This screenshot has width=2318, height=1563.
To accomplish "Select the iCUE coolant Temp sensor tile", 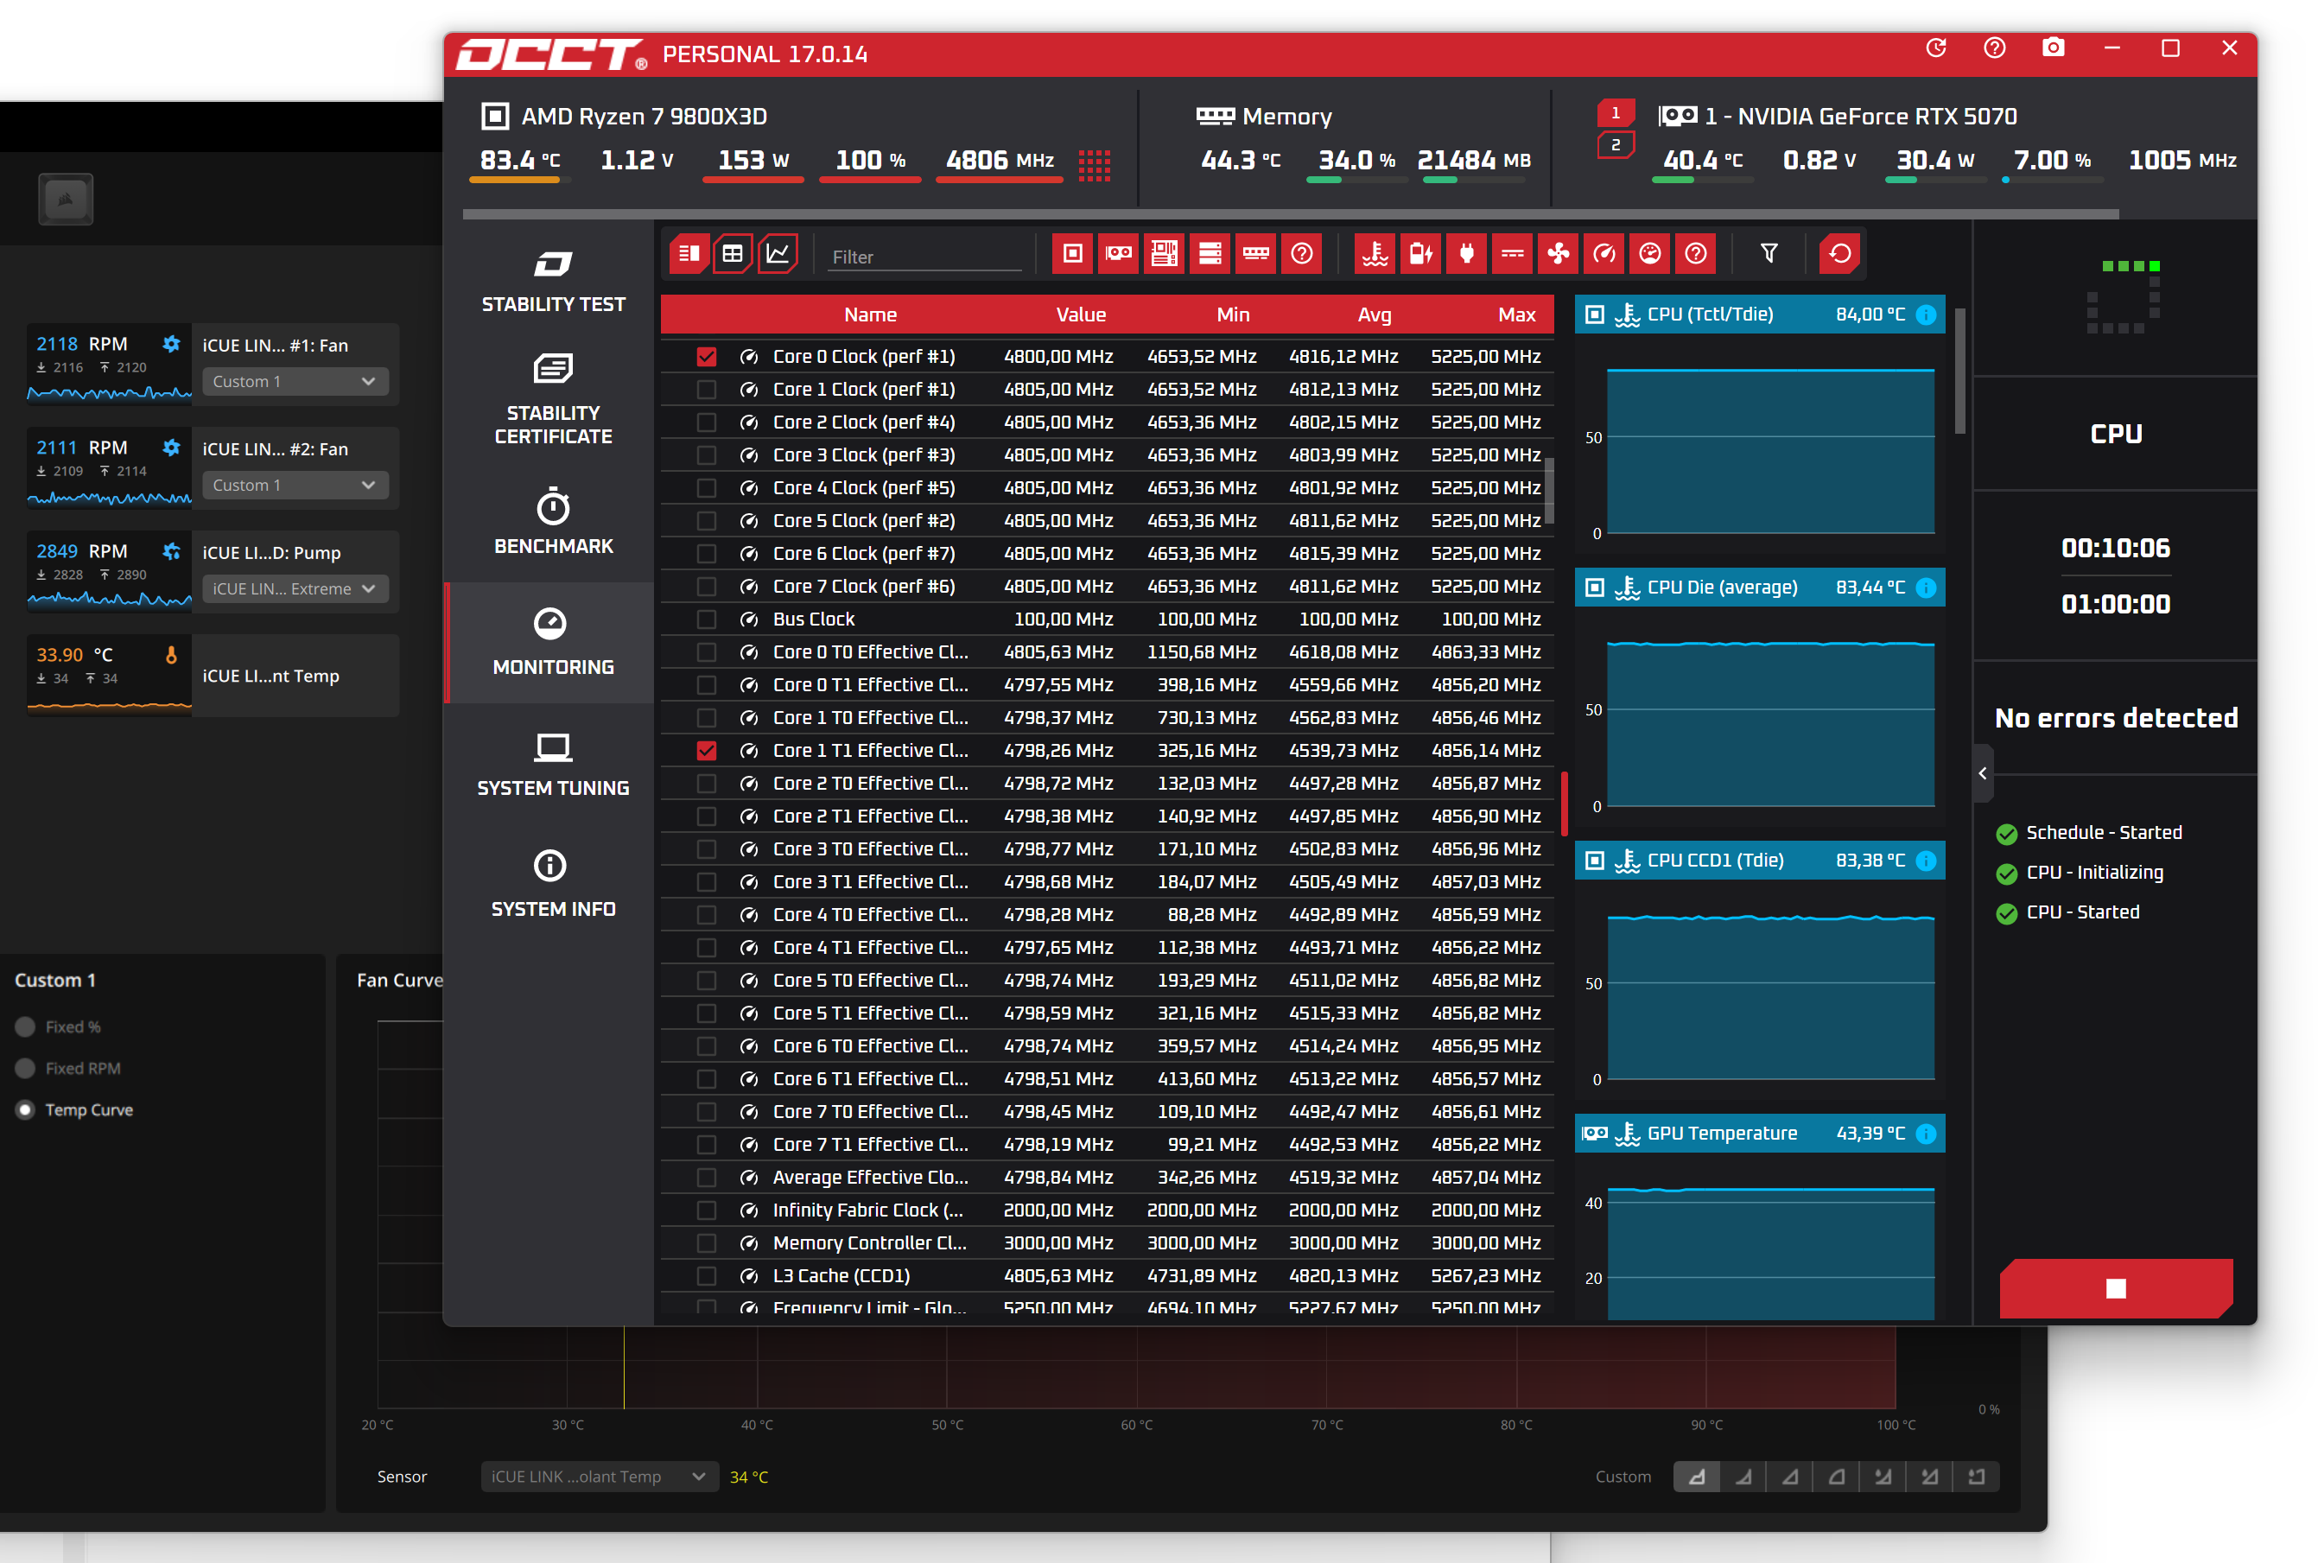I will coord(213,676).
